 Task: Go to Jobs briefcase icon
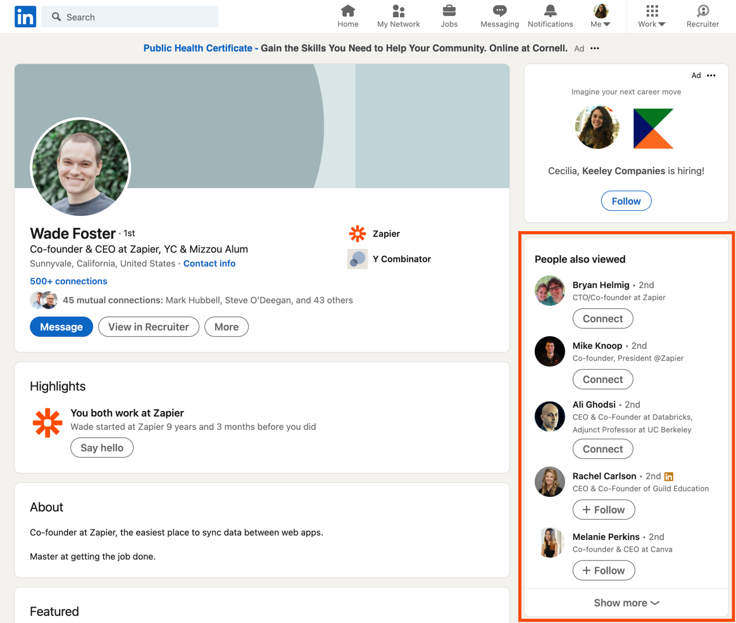(x=449, y=16)
